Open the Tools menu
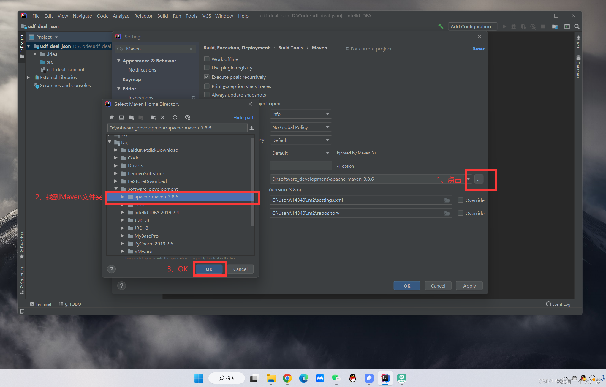606x387 pixels. [191, 16]
